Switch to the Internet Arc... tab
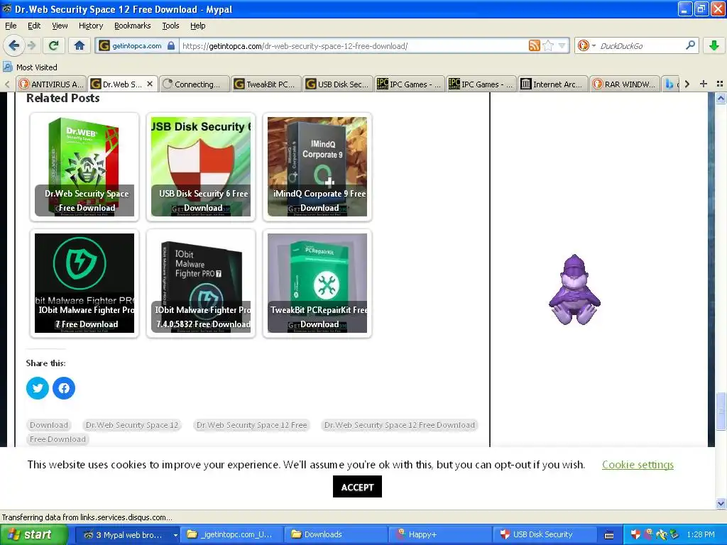 (x=552, y=84)
